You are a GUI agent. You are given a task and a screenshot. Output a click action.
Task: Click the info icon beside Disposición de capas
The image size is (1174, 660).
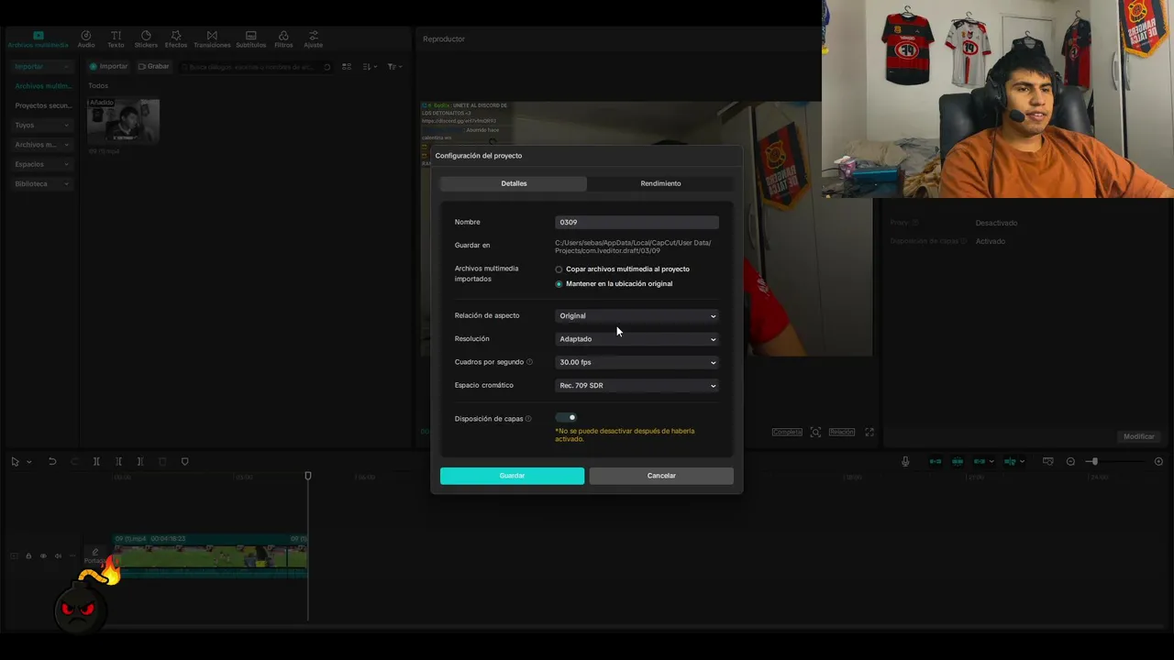[x=528, y=419]
